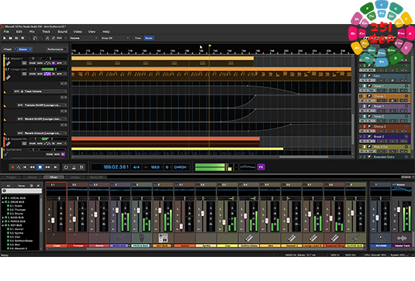Open the File menu
415x281 pixels.
[6, 32]
